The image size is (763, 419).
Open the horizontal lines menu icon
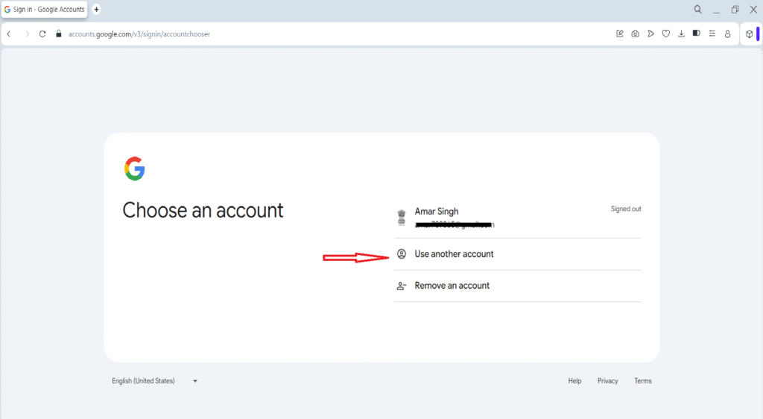point(712,34)
